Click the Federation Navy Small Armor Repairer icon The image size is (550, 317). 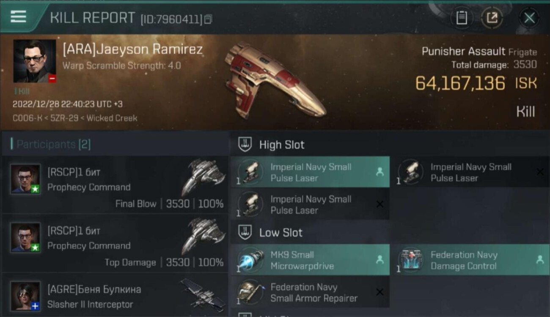tap(250, 292)
